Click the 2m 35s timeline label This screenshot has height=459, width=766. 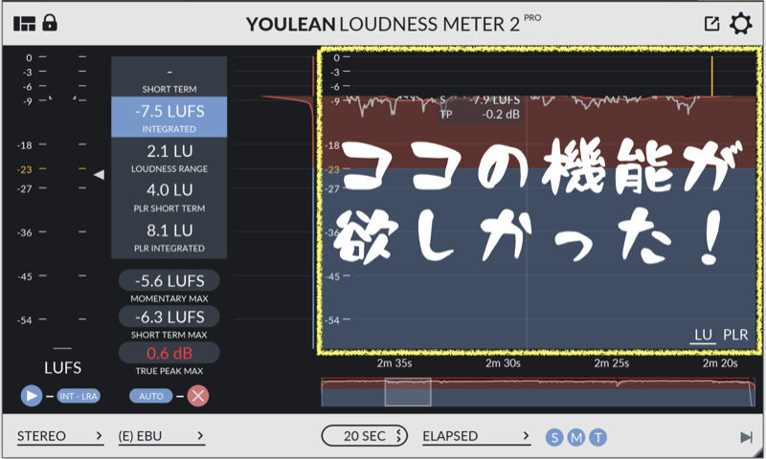pyautogui.click(x=394, y=363)
